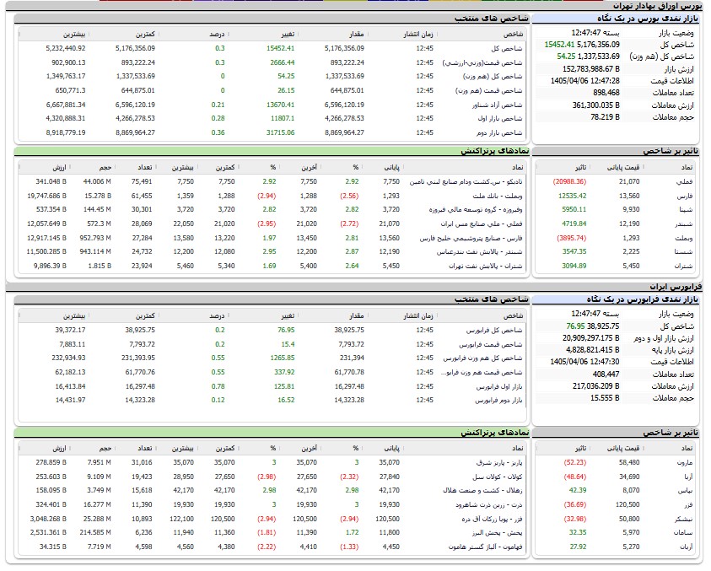This screenshot has width=711, height=571.
Task: Open symbol پخش - پخش البرز
Action: 498,533
